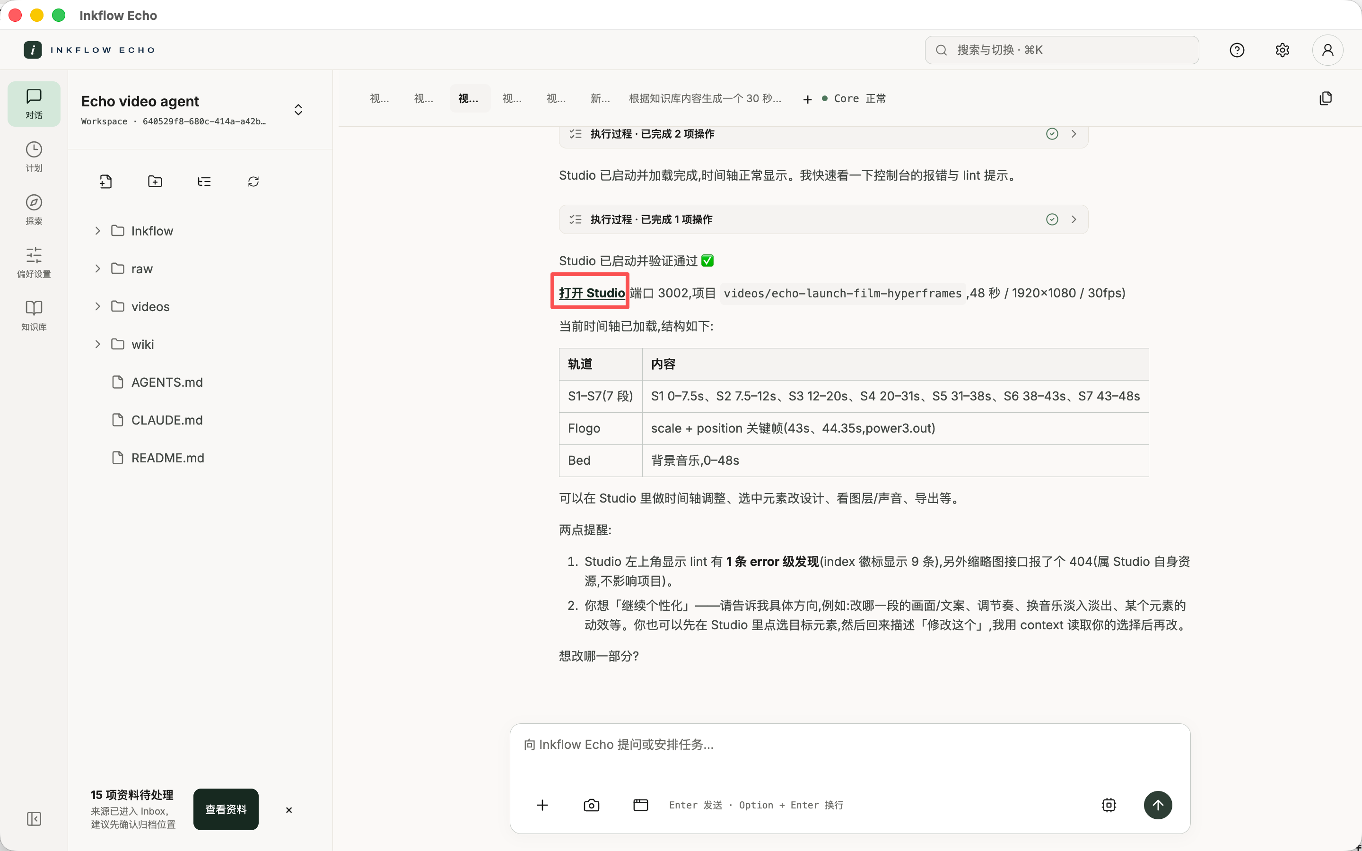Viewport: 1362px width, 851px height.
Task: Click the 查看资料 button
Action: tap(226, 809)
